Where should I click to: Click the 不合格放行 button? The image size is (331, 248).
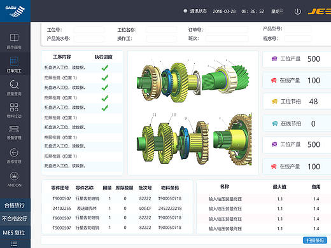15,219
